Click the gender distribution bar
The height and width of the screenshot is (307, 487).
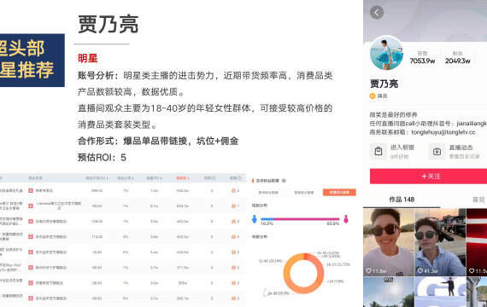tap(300, 219)
